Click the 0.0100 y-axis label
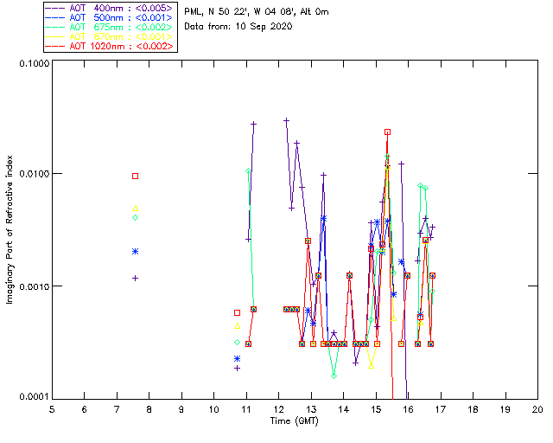 point(35,174)
